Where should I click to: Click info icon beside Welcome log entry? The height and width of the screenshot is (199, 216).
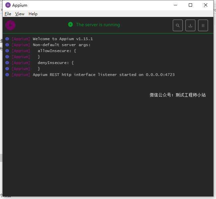[7, 39]
